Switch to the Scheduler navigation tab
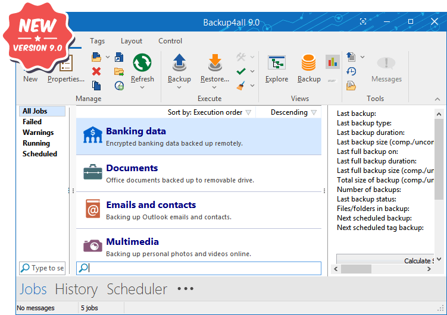The image size is (447, 315). pyautogui.click(x=137, y=289)
